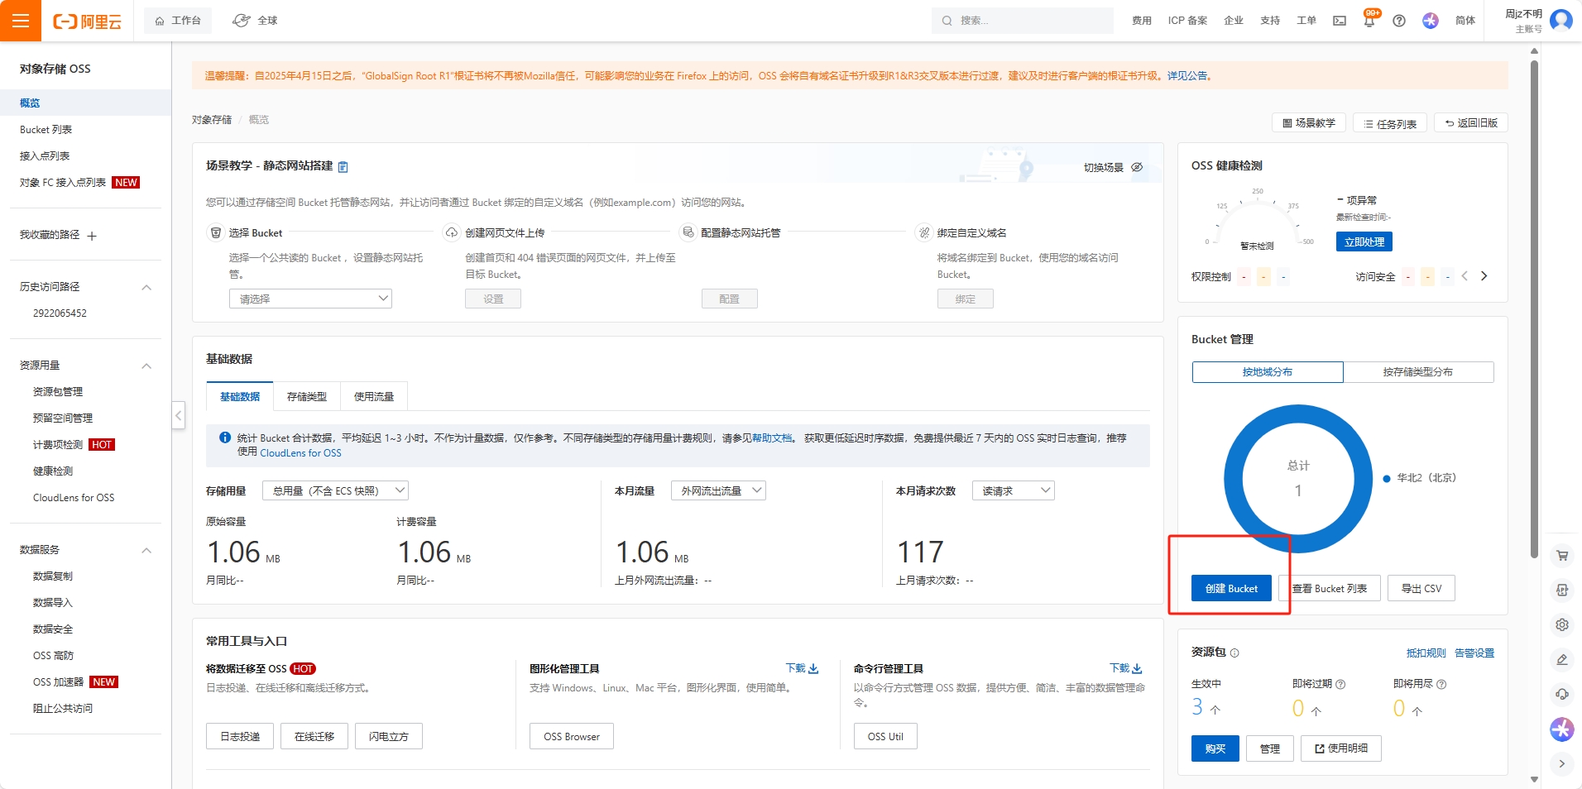Open the Cloud Shell terminal icon
Viewport: 1582px width, 789px height.
[x=1339, y=21]
